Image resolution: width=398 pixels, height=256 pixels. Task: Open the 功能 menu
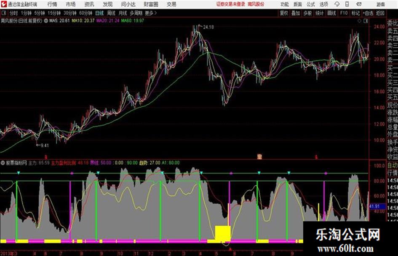pyautogui.click(x=285, y=4)
